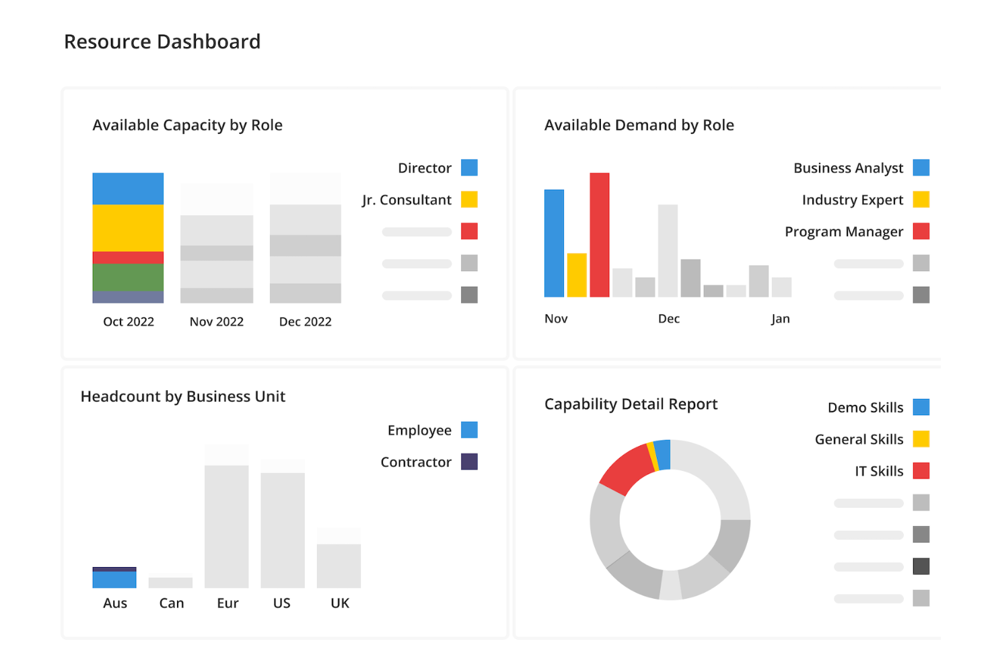Click the gray UK headcount bar
996x664 pixels.
(339, 566)
